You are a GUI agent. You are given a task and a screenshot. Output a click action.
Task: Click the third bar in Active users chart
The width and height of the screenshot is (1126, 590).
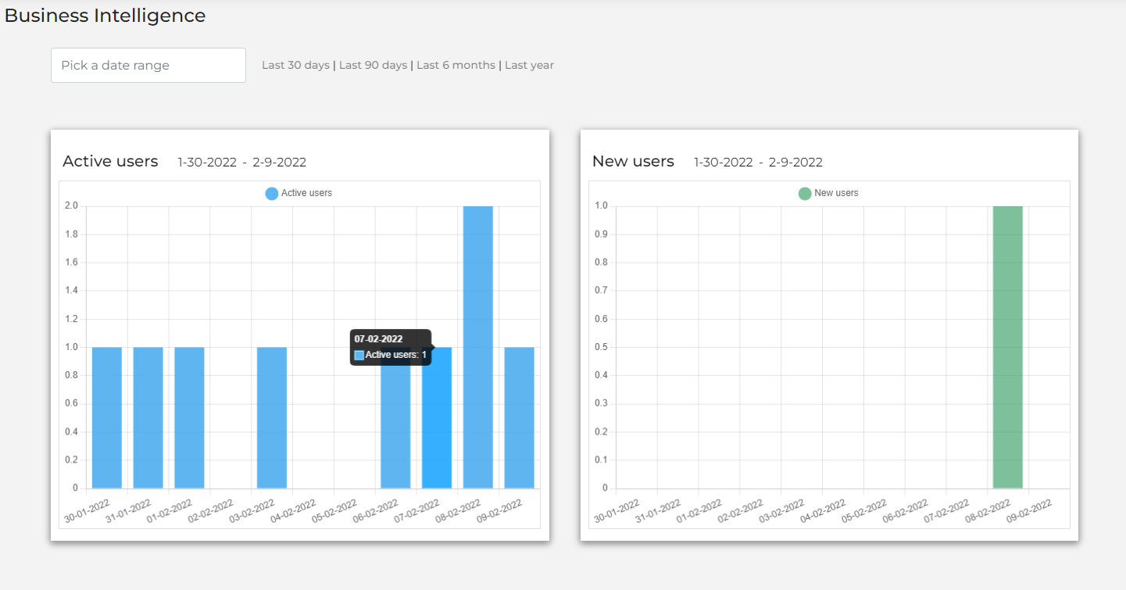(x=189, y=417)
